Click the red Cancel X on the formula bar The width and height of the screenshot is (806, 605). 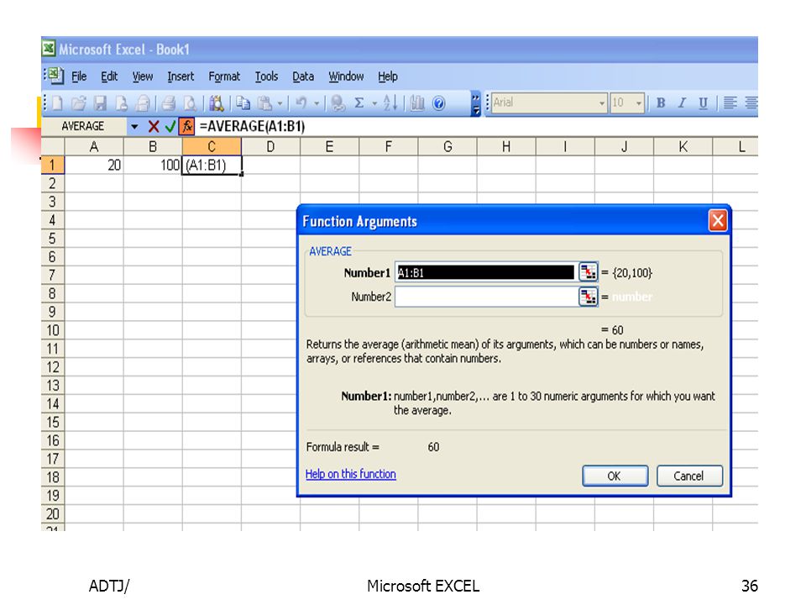pyautogui.click(x=153, y=127)
